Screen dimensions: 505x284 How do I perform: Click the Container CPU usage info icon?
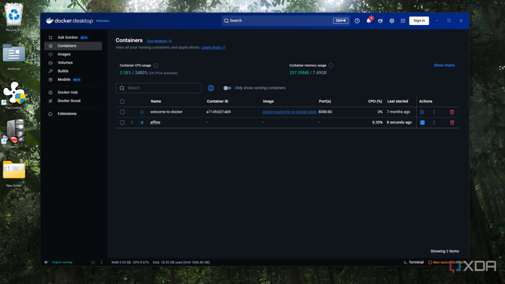pos(156,65)
